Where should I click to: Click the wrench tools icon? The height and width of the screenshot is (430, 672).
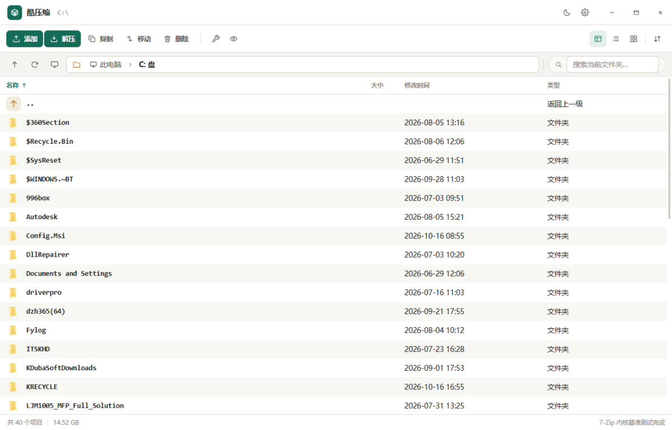tap(216, 39)
